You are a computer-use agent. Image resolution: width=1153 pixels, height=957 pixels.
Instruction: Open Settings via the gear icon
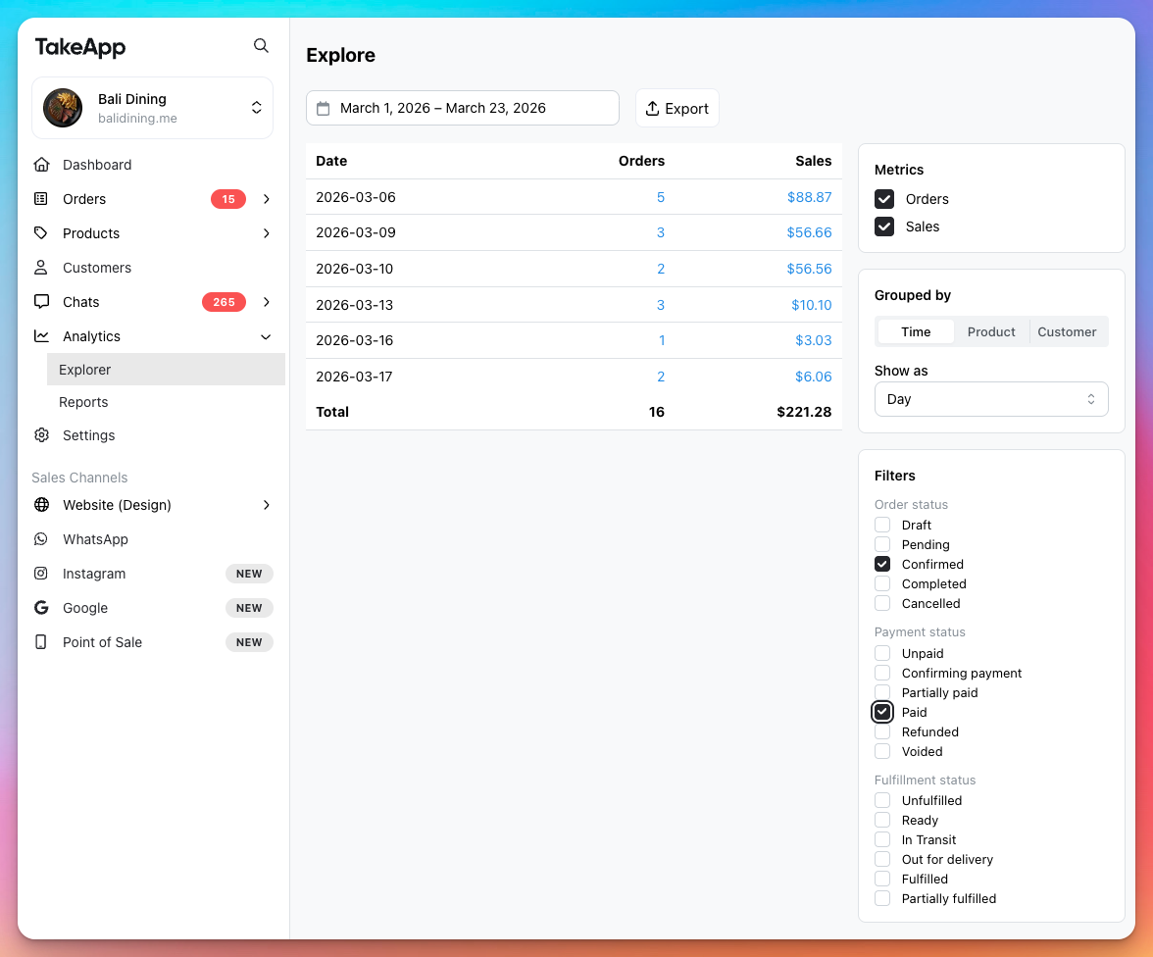tap(41, 435)
